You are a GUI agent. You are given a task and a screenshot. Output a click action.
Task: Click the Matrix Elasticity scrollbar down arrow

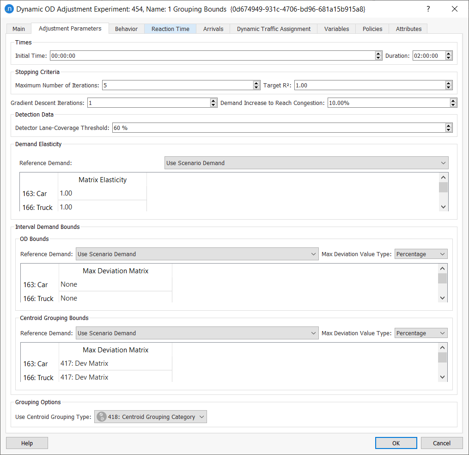(443, 207)
